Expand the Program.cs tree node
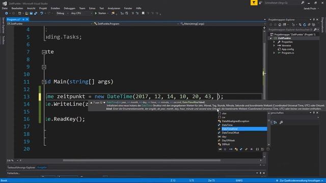Screen dimensions: 326x183 tap(274, 53)
